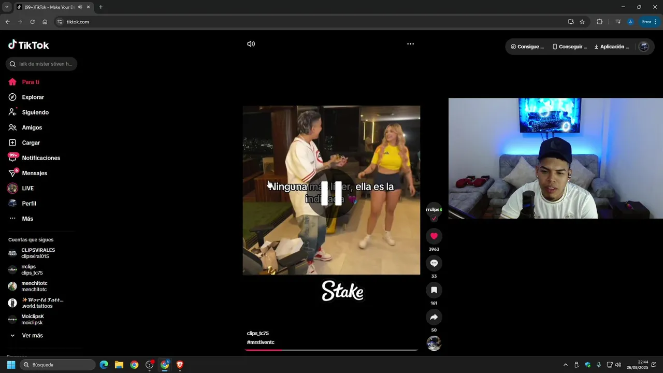Close the TikTok tab
Image resolution: width=663 pixels, height=373 pixels.
coord(88,7)
